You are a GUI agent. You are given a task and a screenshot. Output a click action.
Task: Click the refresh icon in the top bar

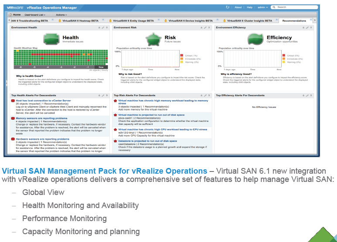tap(228, 7)
